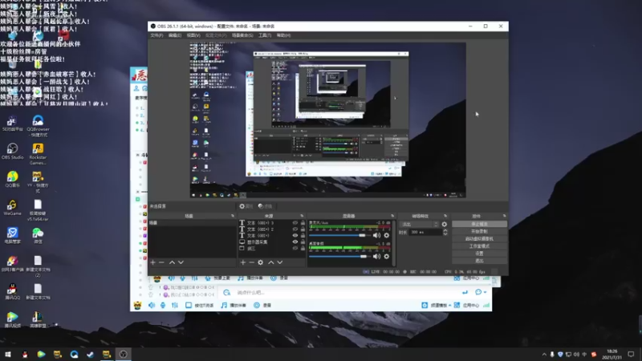
Task: Open 编辑(E) menu in OBS
Action: (175, 35)
